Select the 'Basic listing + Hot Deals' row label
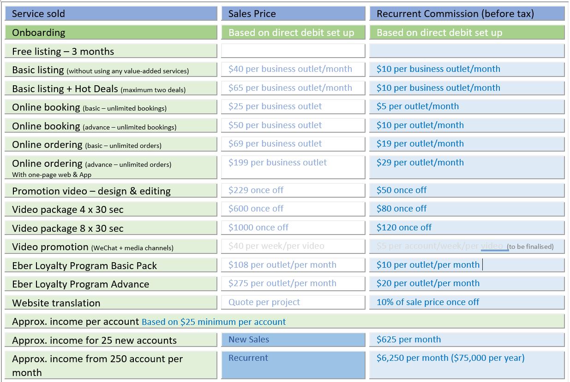570x382 pixels. (x=99, y=89)
